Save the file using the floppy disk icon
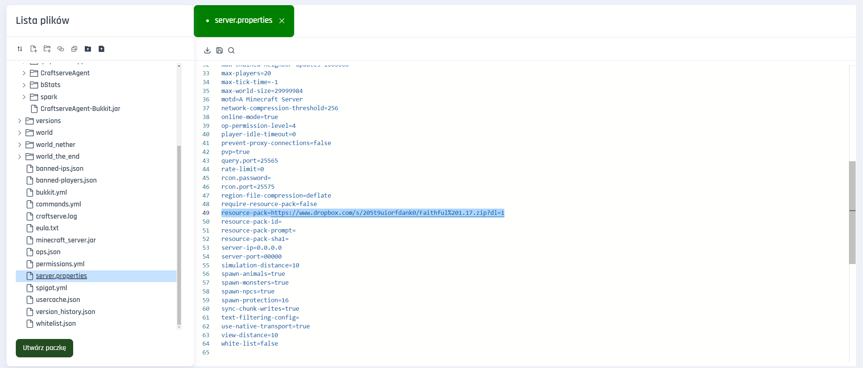The height and width of the screenshot is (368, 863). [x=220, y=50]
